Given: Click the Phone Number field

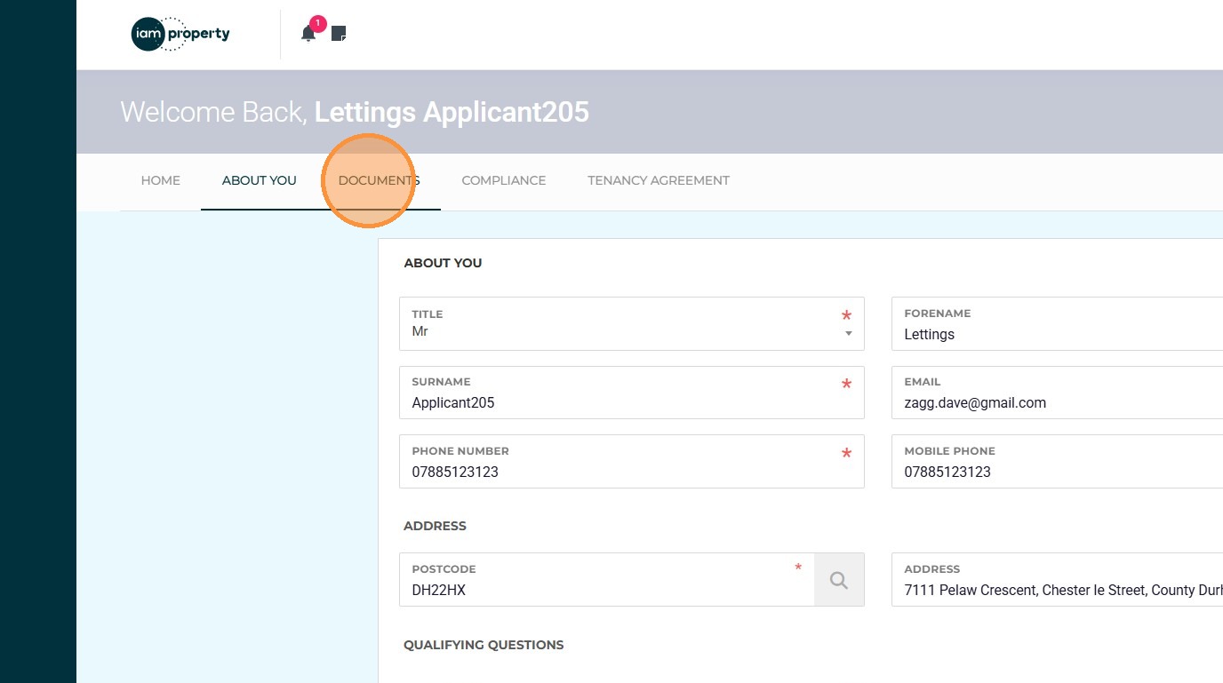Looking at the screenshot, I should [x=622, y=472].
